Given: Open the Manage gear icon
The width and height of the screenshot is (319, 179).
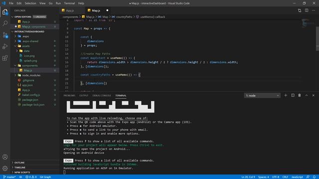Looking at the screenshot, I should [5, 168].
